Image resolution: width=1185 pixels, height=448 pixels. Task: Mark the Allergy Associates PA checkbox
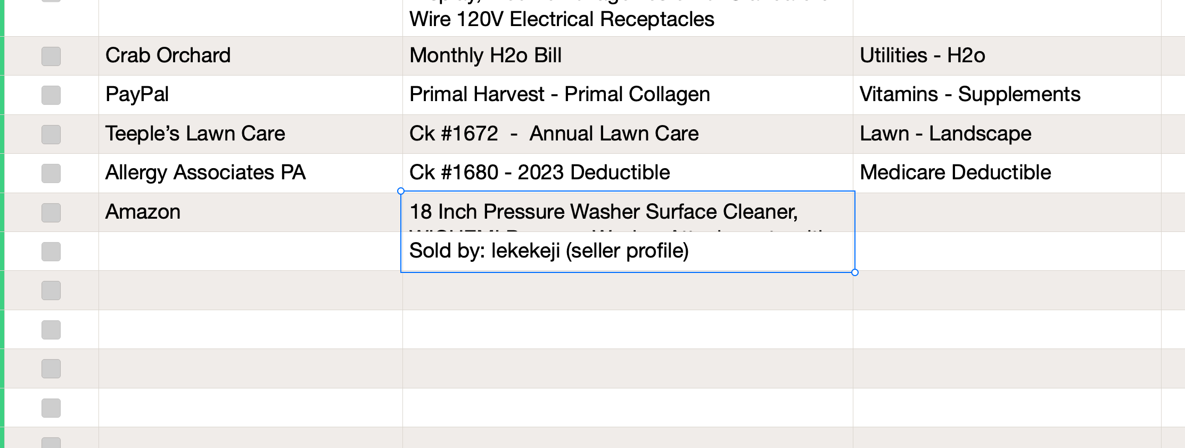(51, 173)
